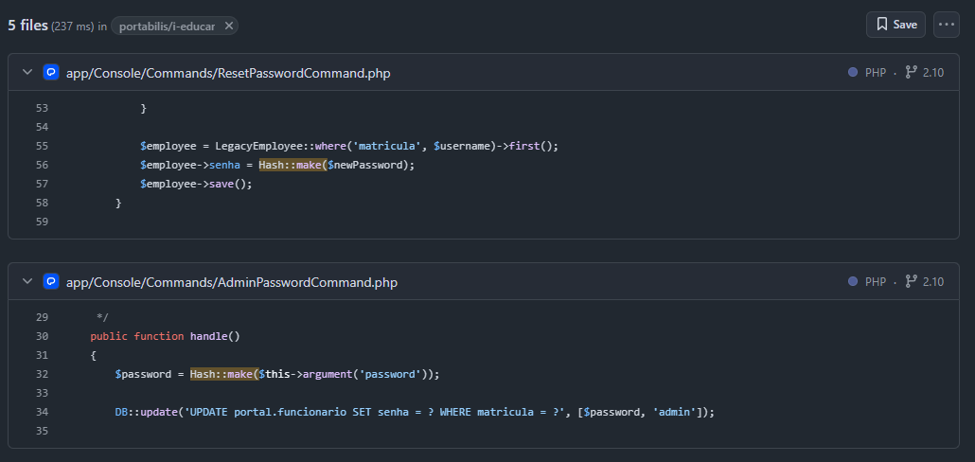Viewport: 975px width, 462px height.
Task: Select line number 34 with DB::update
Action: click(x=41, y=412)
